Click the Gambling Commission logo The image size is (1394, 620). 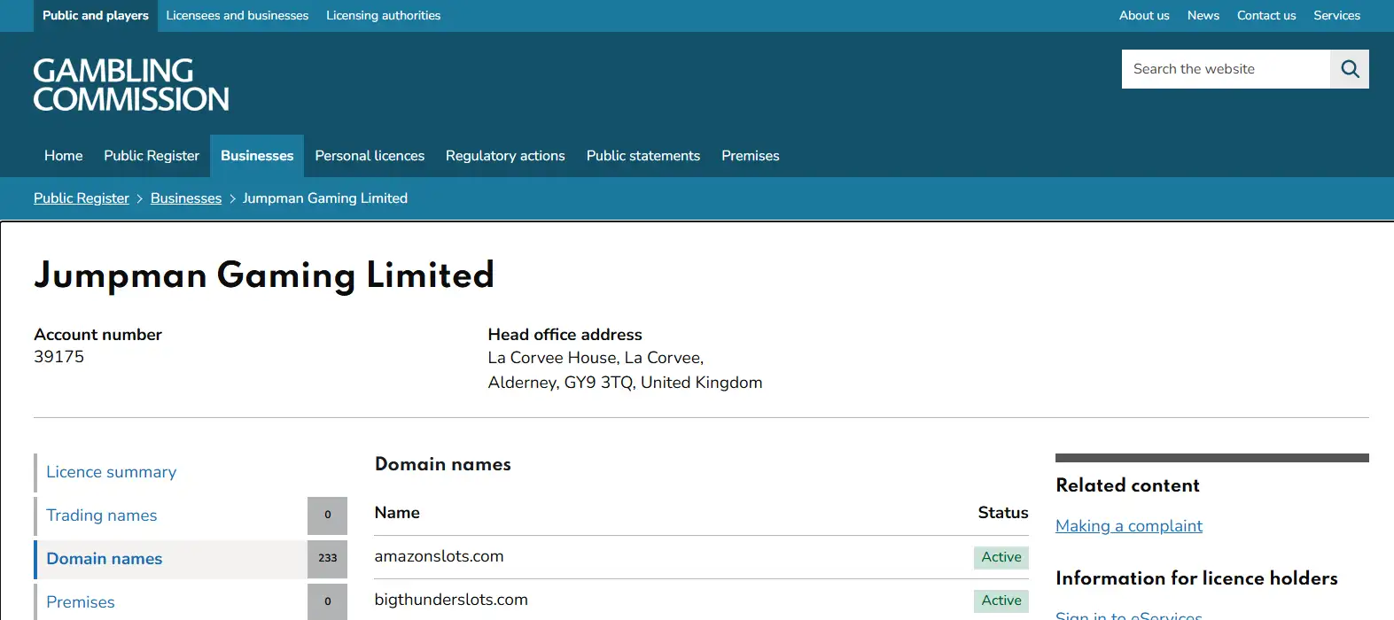131,85
